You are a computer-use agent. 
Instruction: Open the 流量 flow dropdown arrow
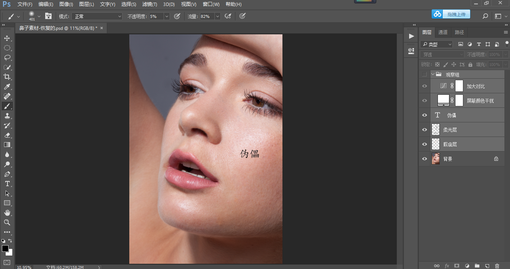[x=217, y=16]
